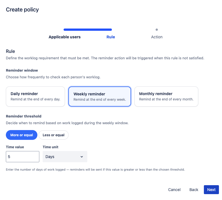Click the Time value label
This screenshot has width=222, height=200.
click(15, 147)
